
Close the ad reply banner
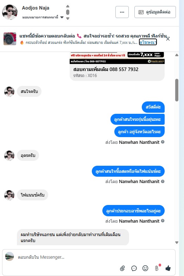168,39
